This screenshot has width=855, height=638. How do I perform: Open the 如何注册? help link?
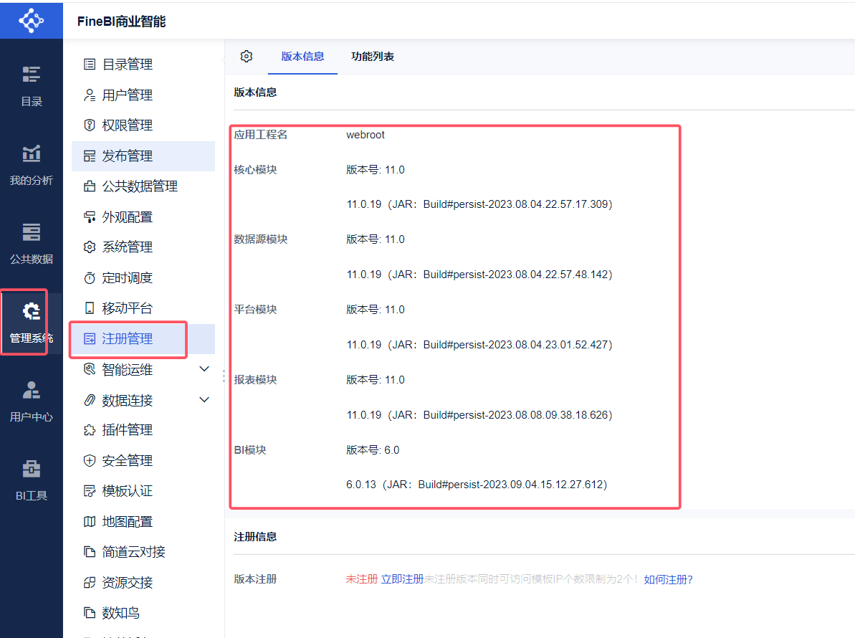tap(668, 579)
